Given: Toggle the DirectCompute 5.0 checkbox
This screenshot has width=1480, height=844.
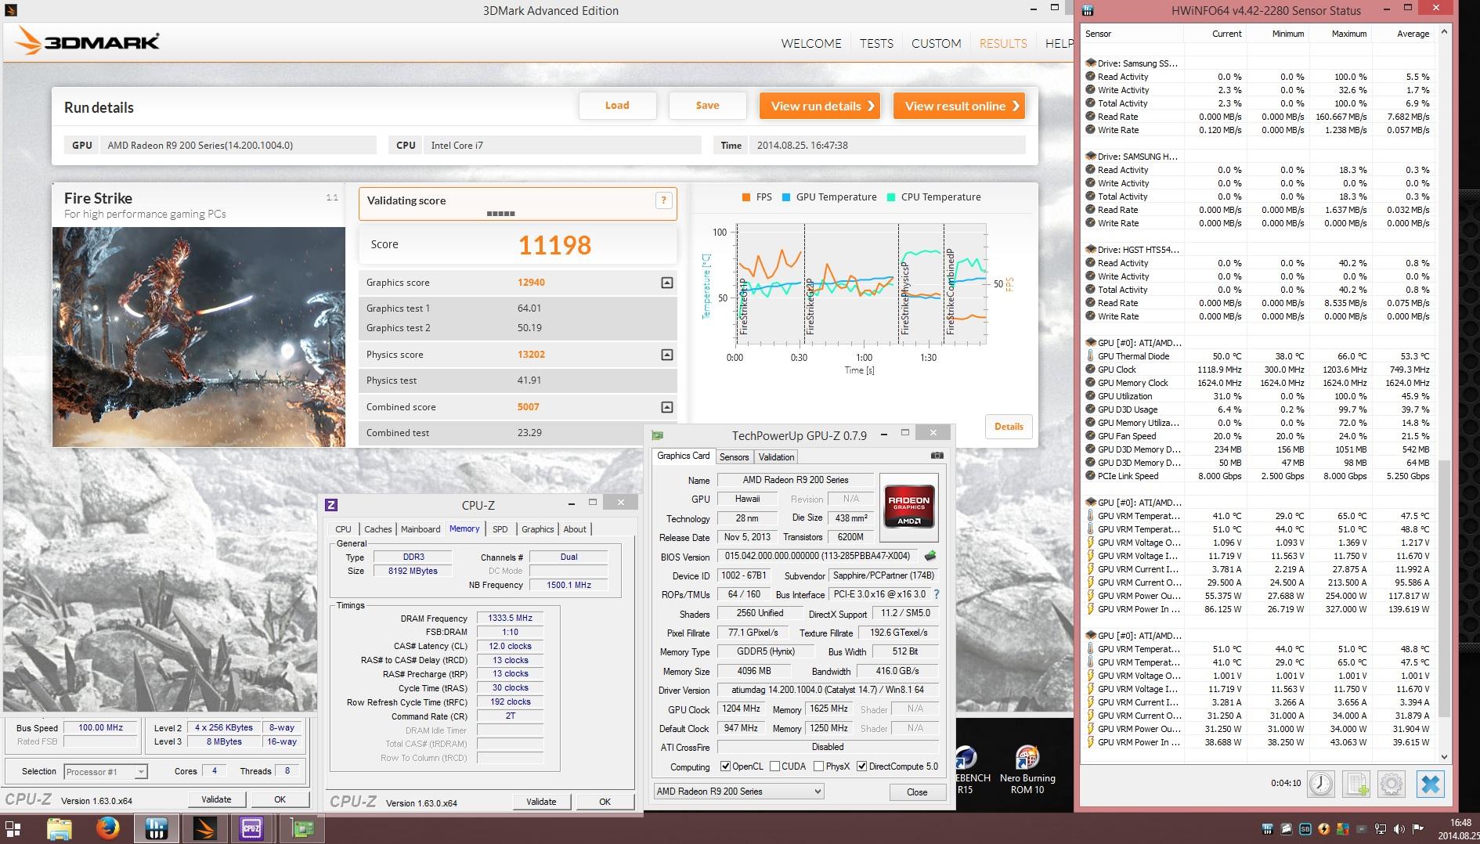Looking at the screenshot, I should coord(862,766).
